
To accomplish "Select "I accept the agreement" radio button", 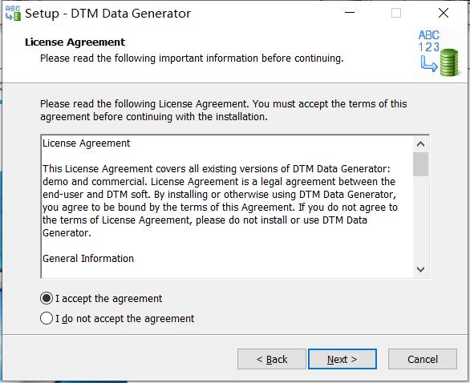I will pos(47,299).
